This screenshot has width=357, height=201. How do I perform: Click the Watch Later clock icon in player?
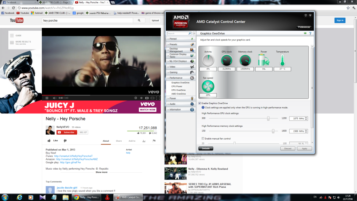click(142, 98)
